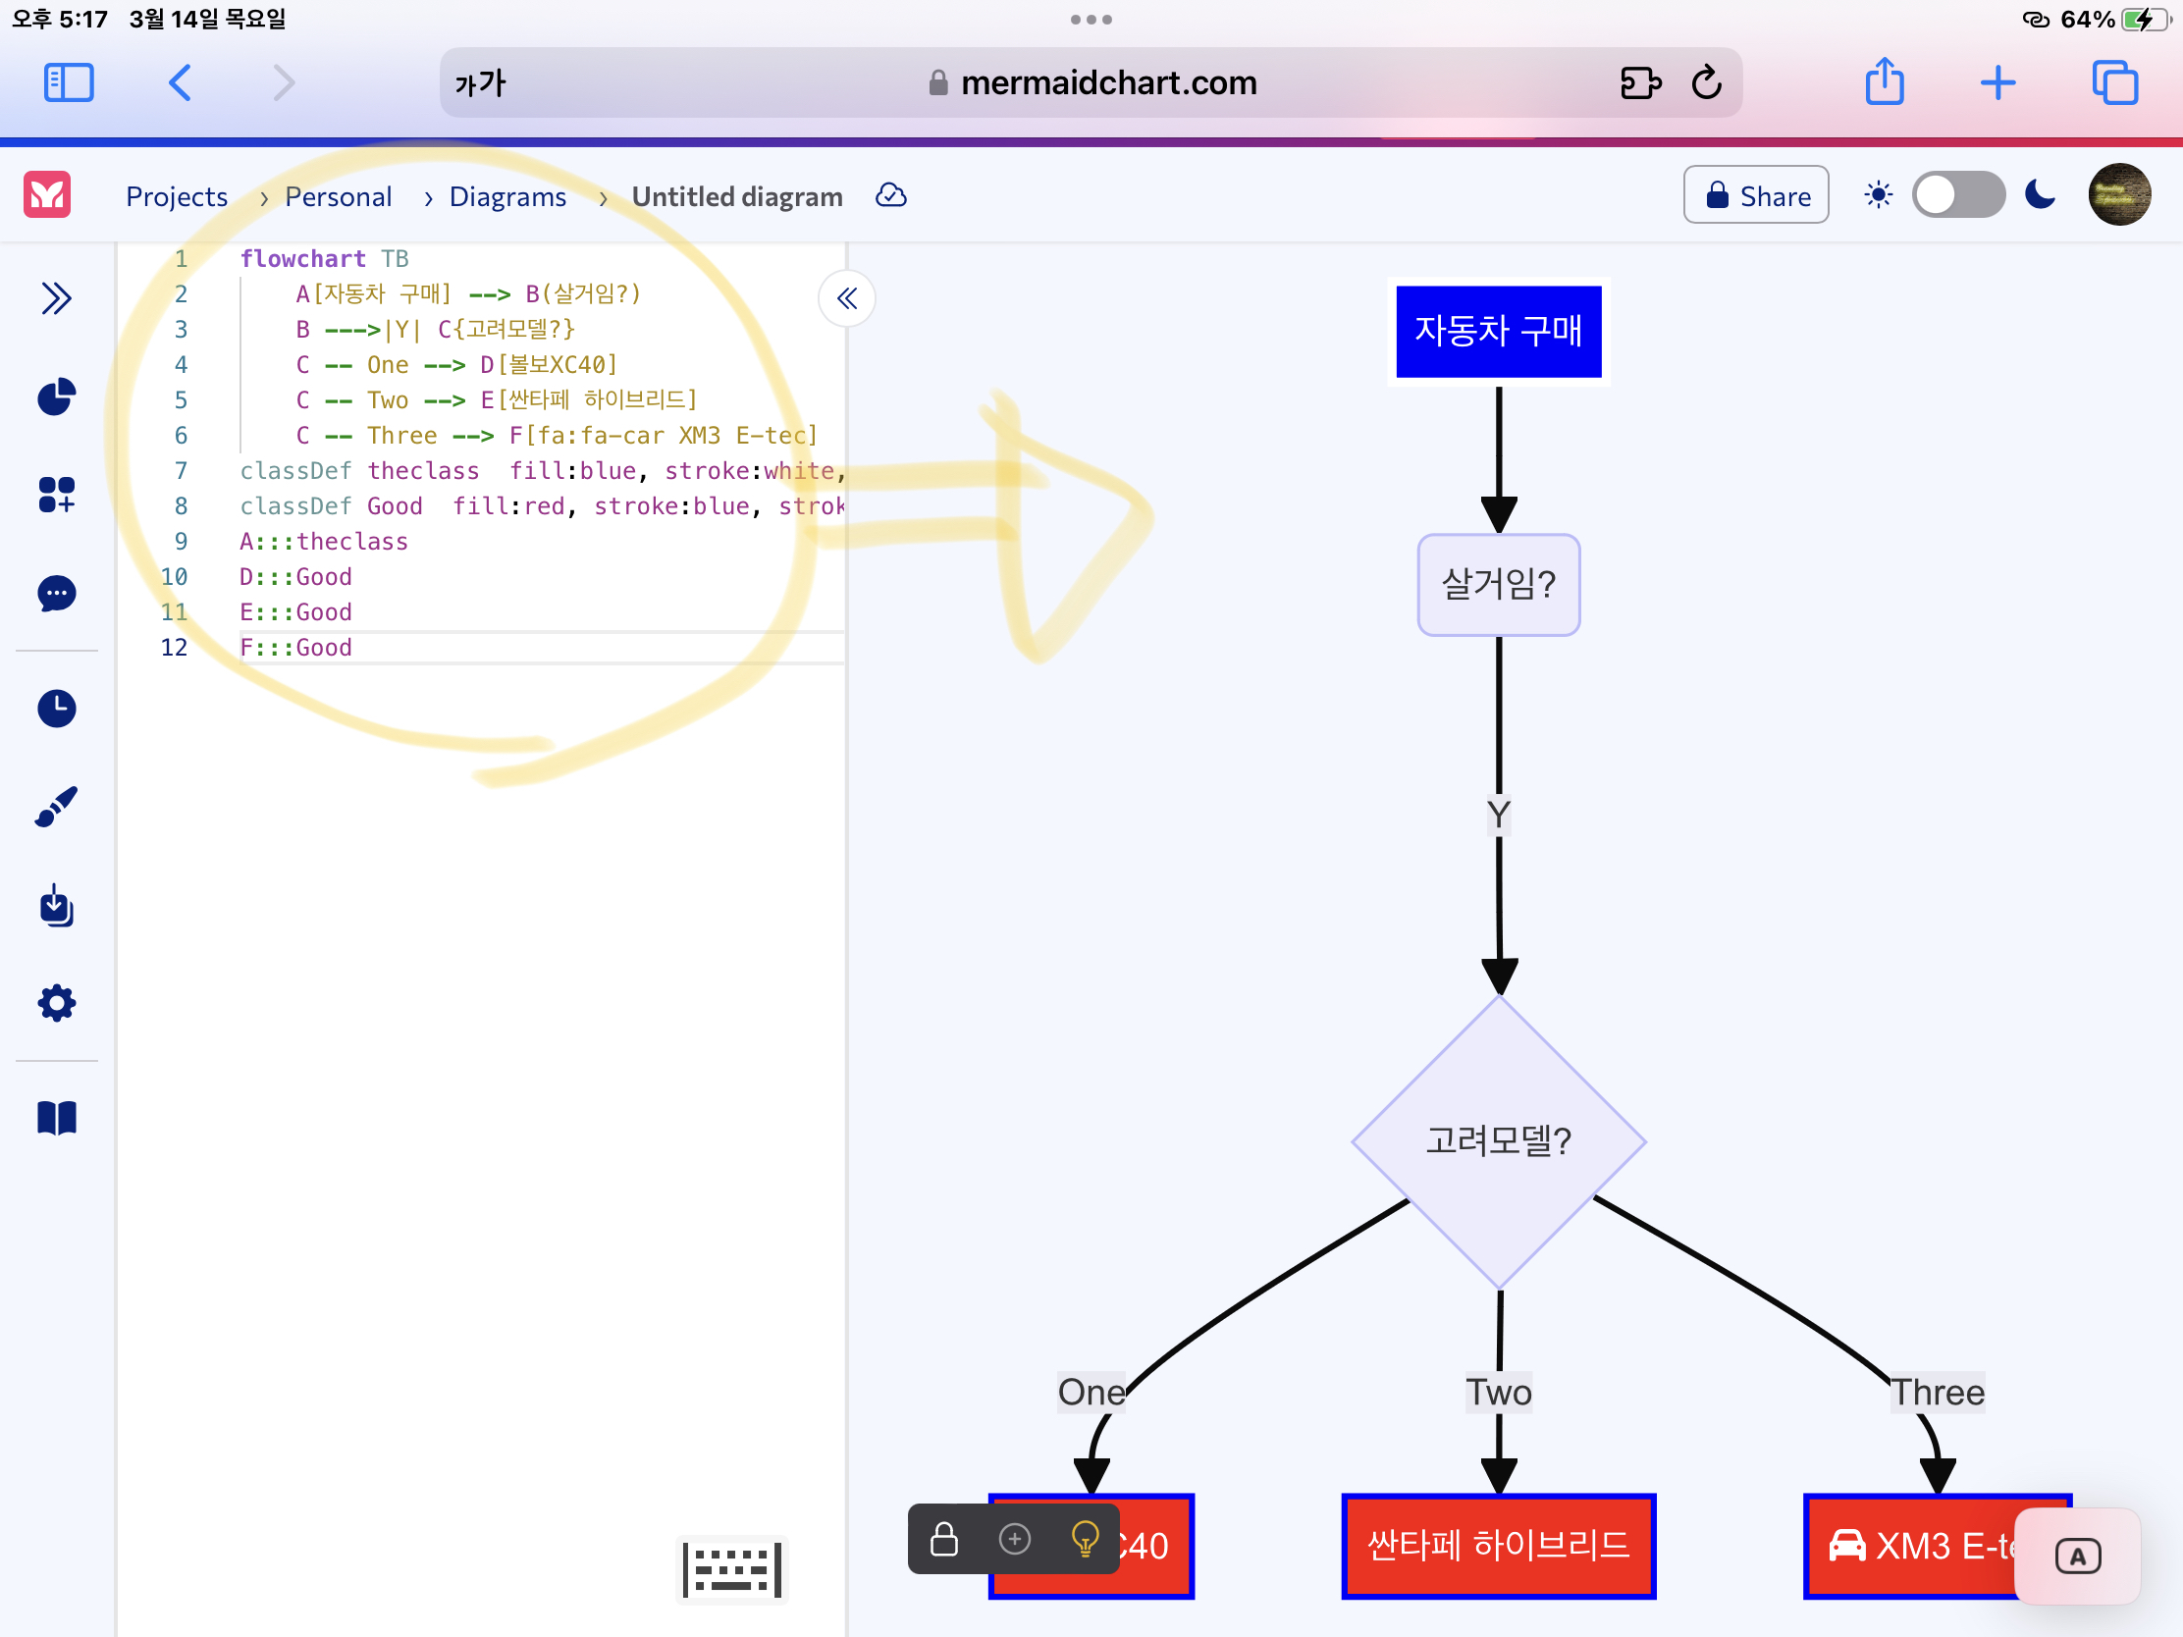Viewport: 2183px width, 1637px height.
Task: Click code line 'F:::Good'
Action: click(x=296, y=648)
